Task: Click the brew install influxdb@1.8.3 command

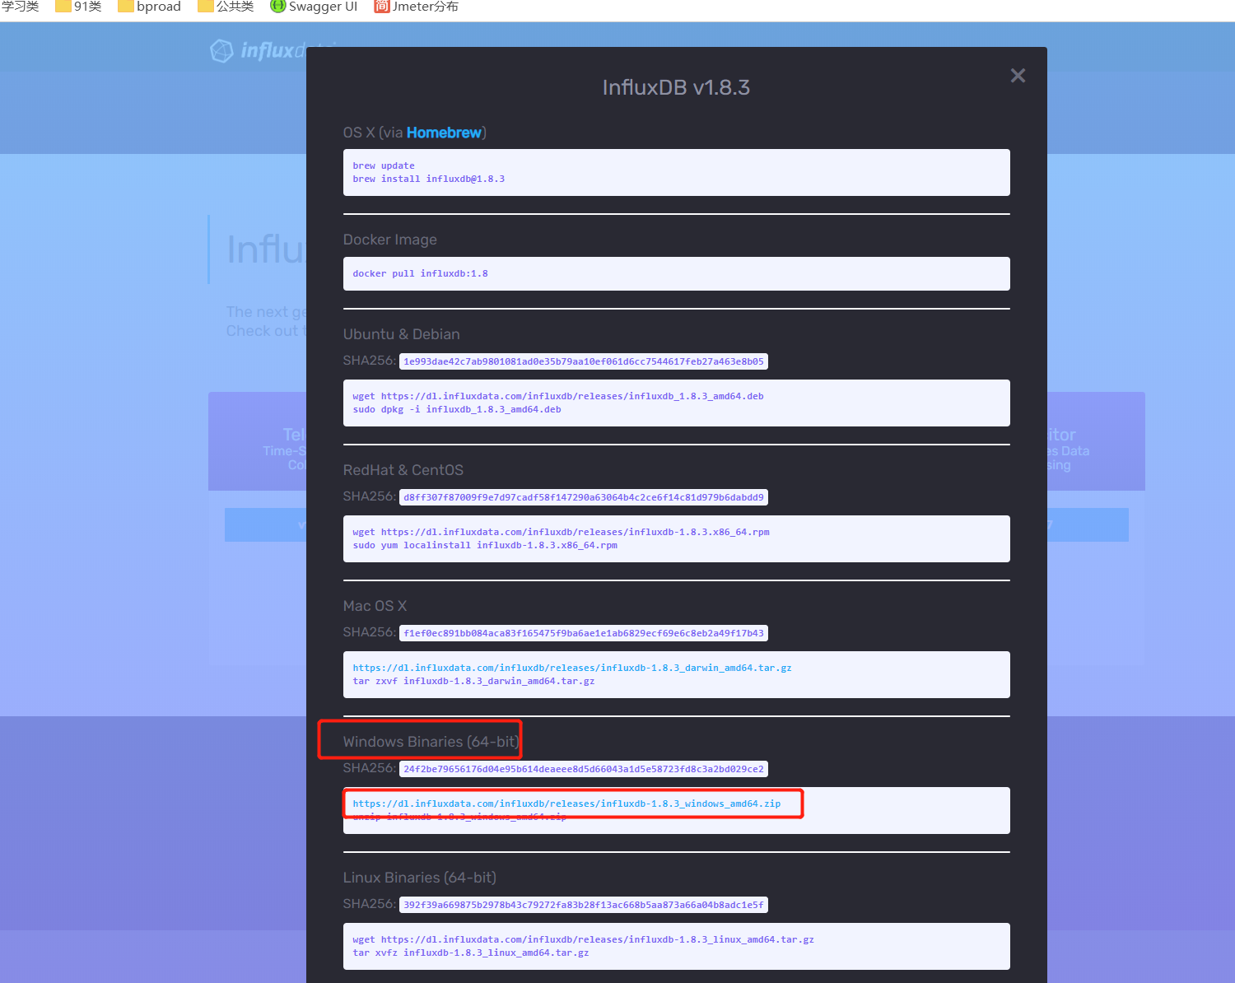Action: click(428, 179)
